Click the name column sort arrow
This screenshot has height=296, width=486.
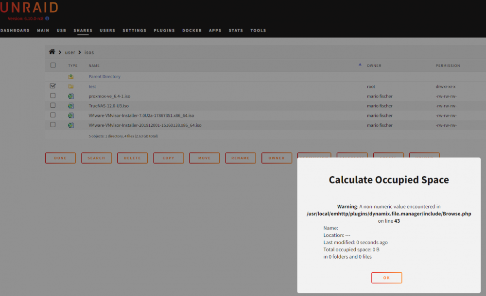click(x=360, y=65)
